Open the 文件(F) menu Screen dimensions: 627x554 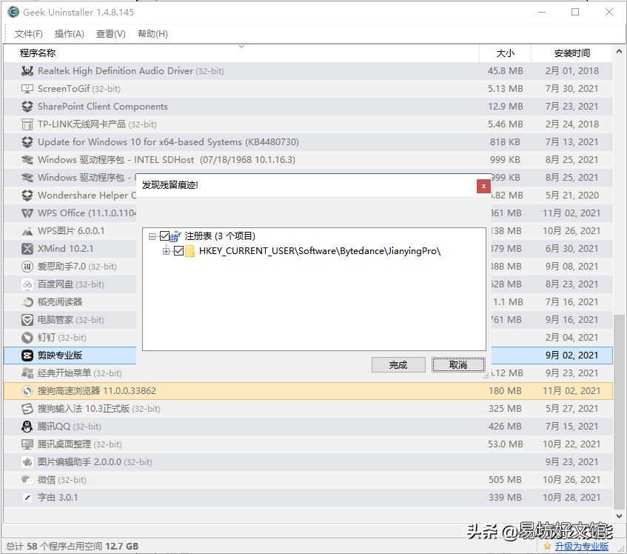click(29, 34)
